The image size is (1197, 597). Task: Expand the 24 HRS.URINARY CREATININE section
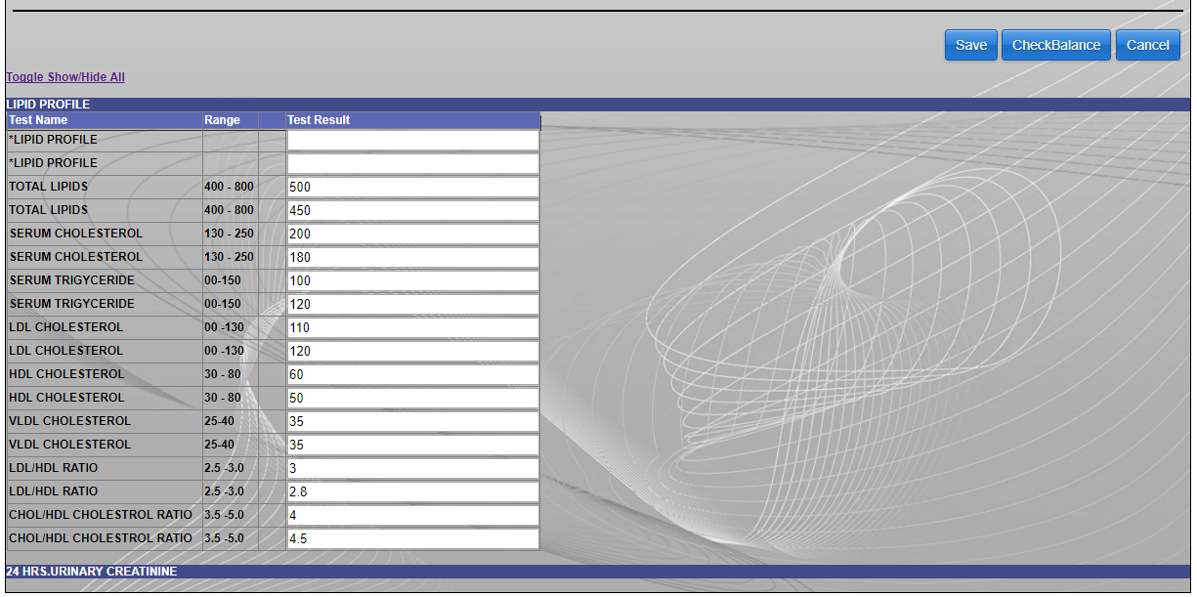pos(92,571)
